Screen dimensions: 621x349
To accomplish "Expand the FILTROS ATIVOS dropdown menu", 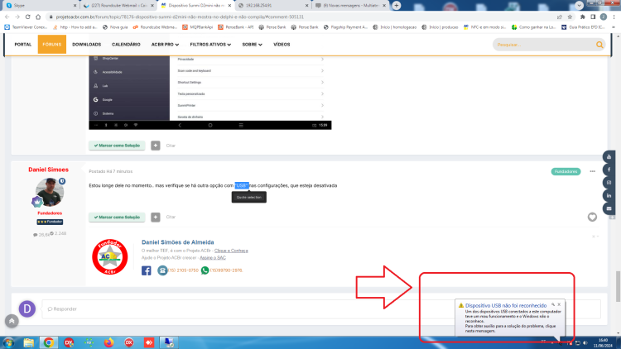I will 210,45.
